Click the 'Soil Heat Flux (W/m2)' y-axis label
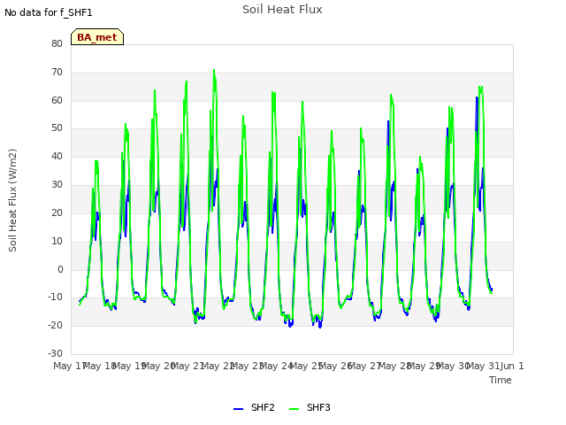This screenshot has width=566, height=425. [x=12, y=200]
